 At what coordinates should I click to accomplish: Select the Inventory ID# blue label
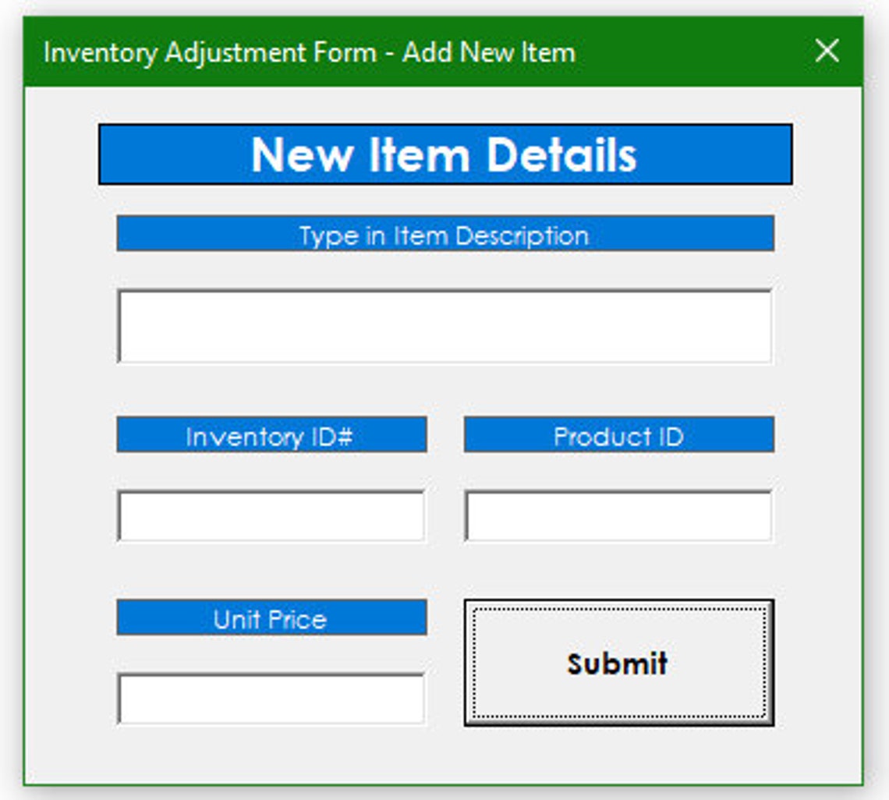(x=271, y=436)
